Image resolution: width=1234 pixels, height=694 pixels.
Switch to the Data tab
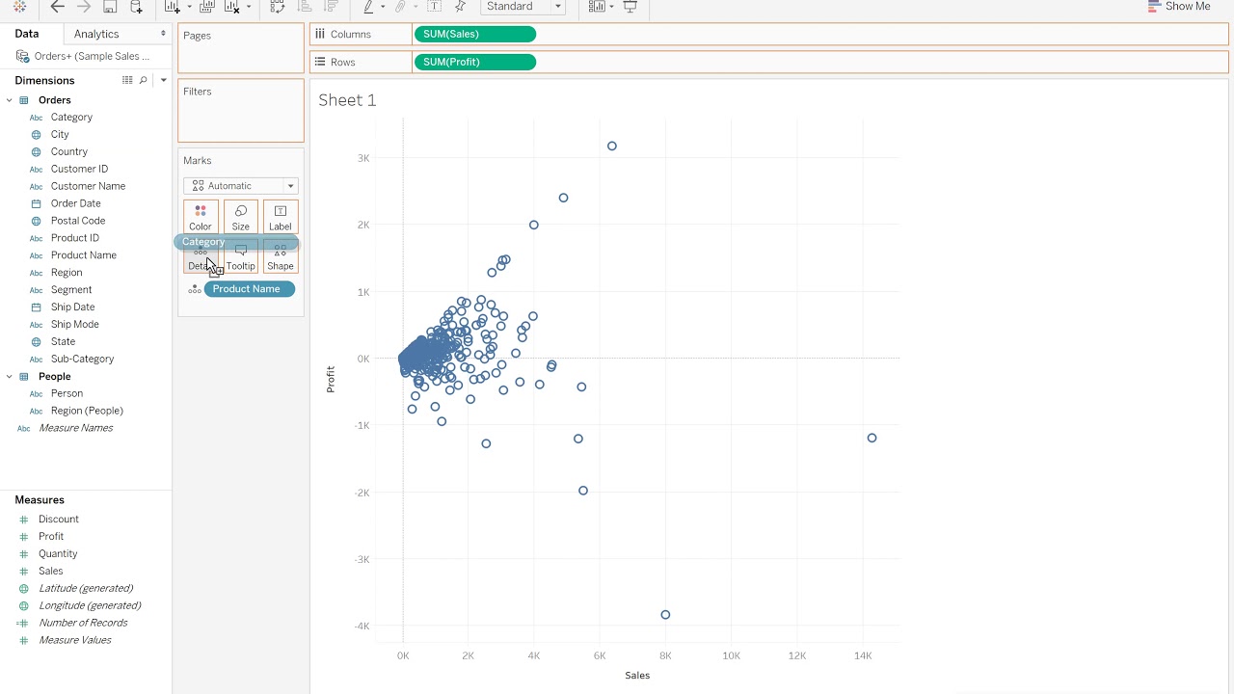tap(27, 34)
